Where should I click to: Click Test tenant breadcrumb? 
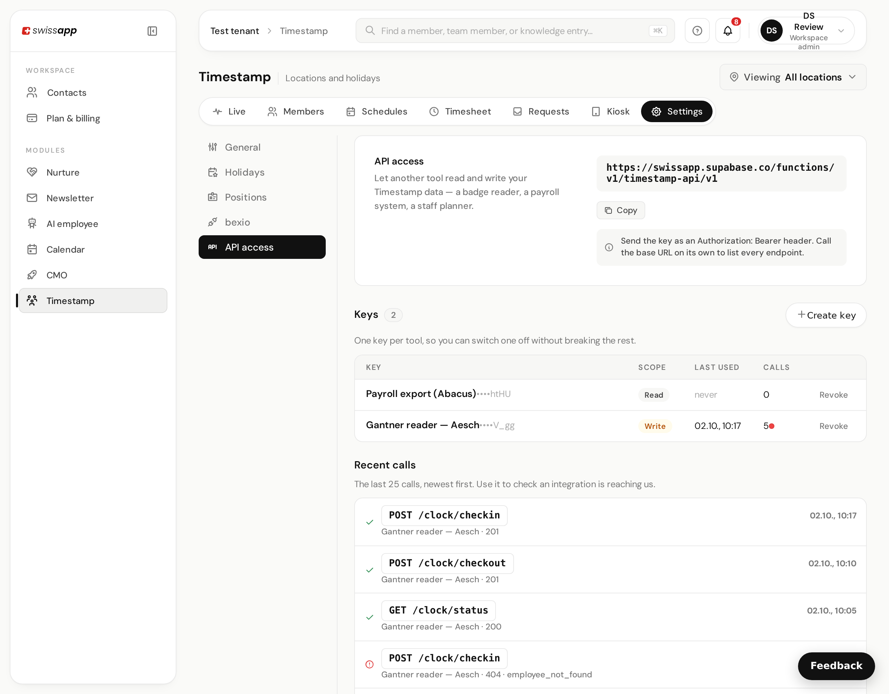[234, 31]
